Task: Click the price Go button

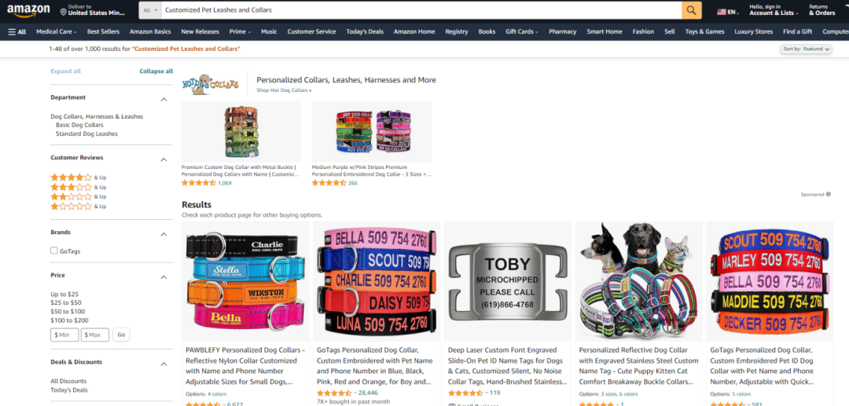Action: (x=121, y=335)
